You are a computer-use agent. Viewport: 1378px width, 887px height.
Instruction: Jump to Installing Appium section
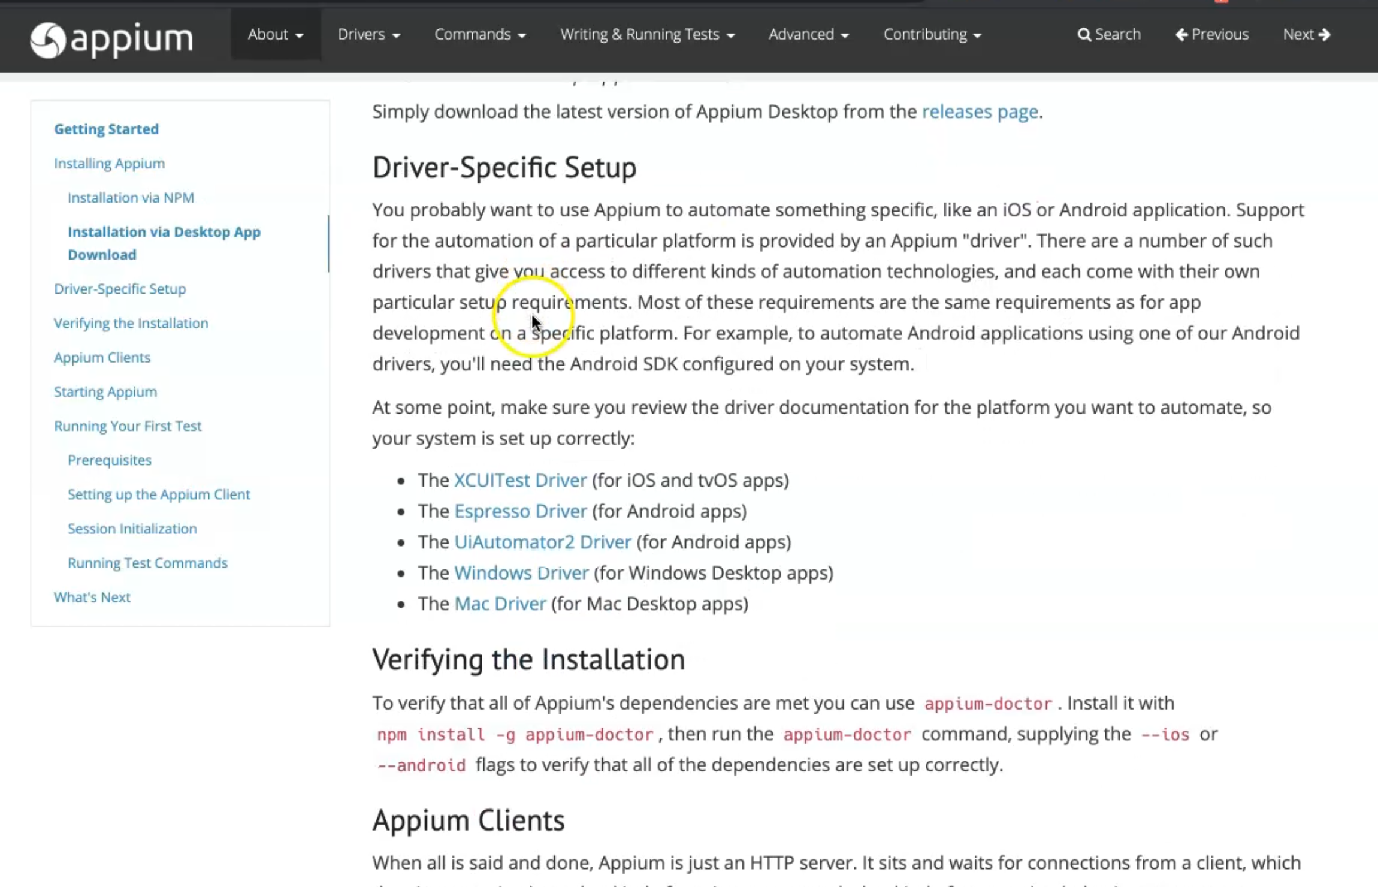point(109,163)
